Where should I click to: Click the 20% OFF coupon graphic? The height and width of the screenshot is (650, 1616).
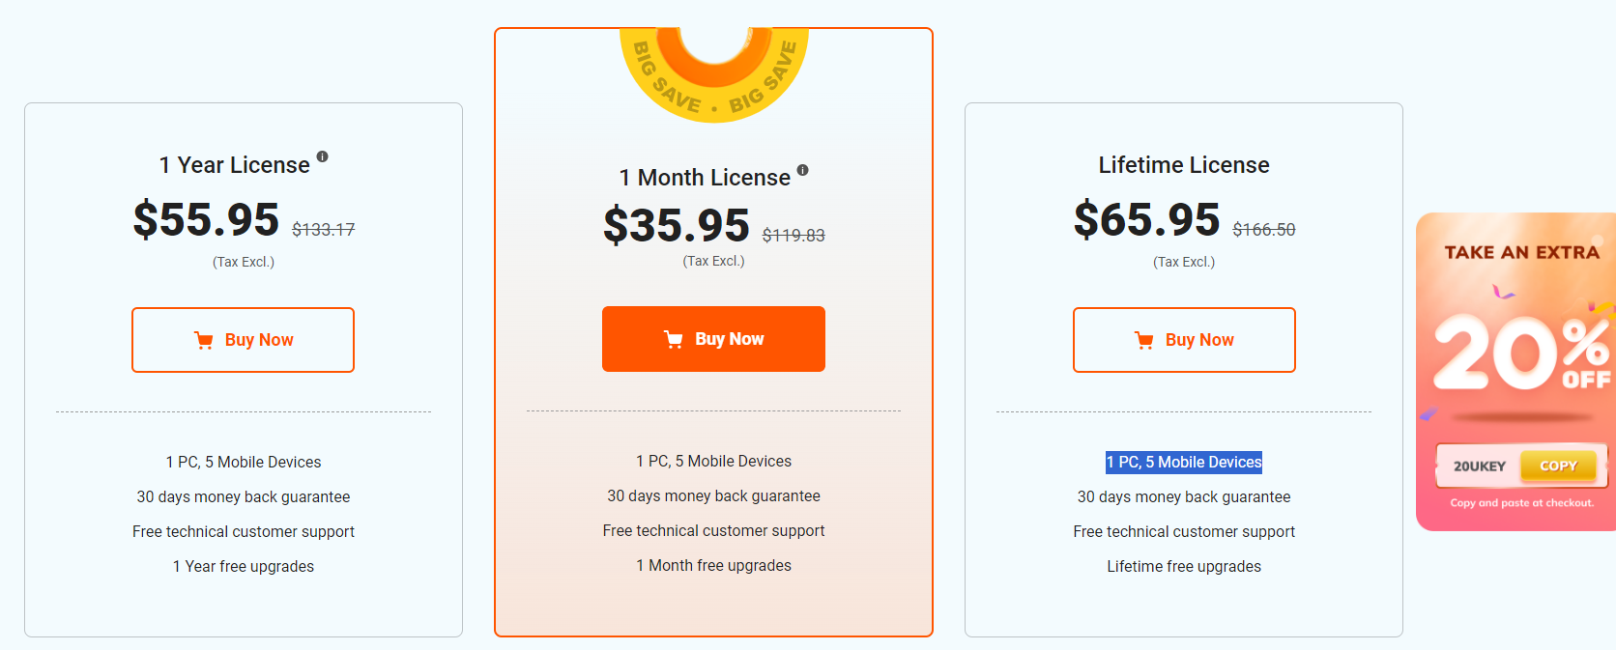coord(1521,353)
